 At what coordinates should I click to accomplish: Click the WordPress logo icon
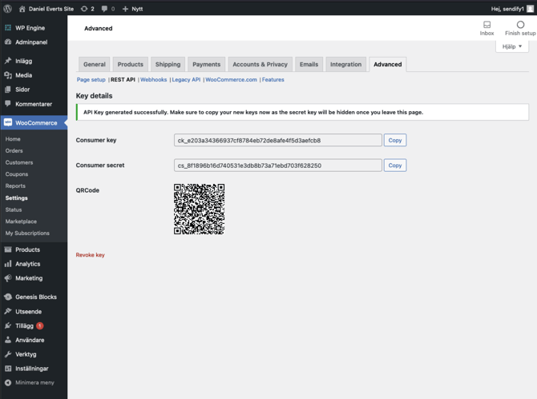[x=8, y=9]
